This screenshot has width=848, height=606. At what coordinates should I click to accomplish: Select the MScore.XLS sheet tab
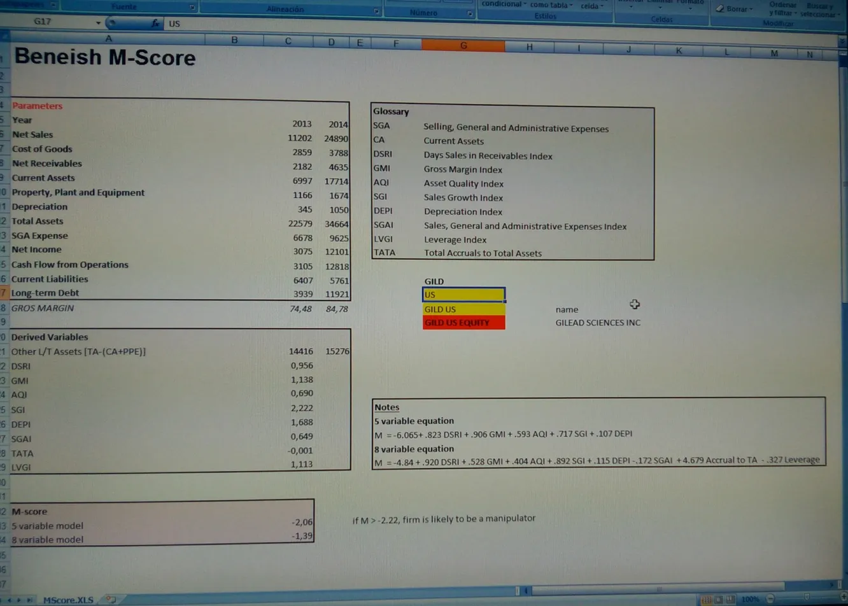(67, 600)
